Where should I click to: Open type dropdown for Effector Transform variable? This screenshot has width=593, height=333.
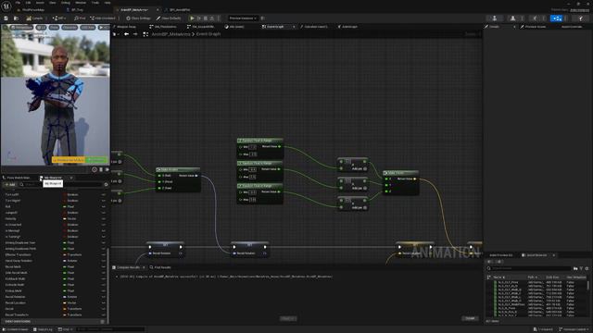(72, 255)
